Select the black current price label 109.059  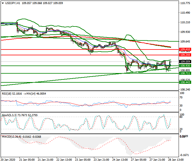(x=185, y=61)
